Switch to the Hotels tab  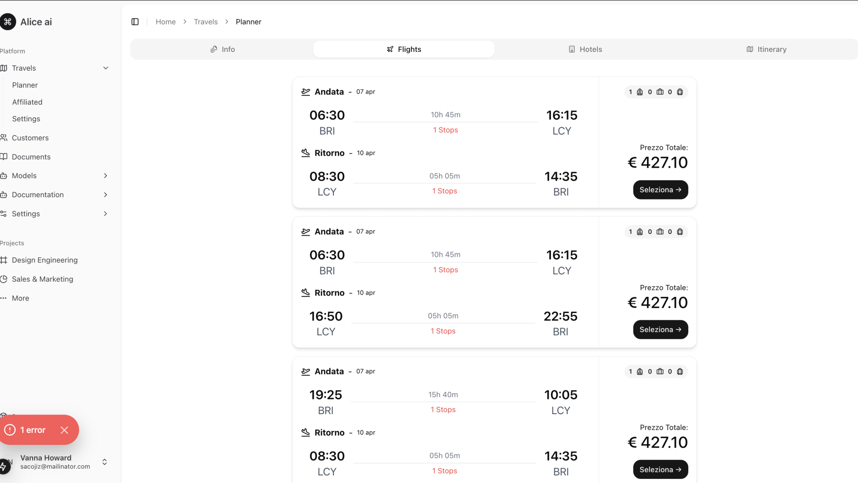(x=585, y=49)
